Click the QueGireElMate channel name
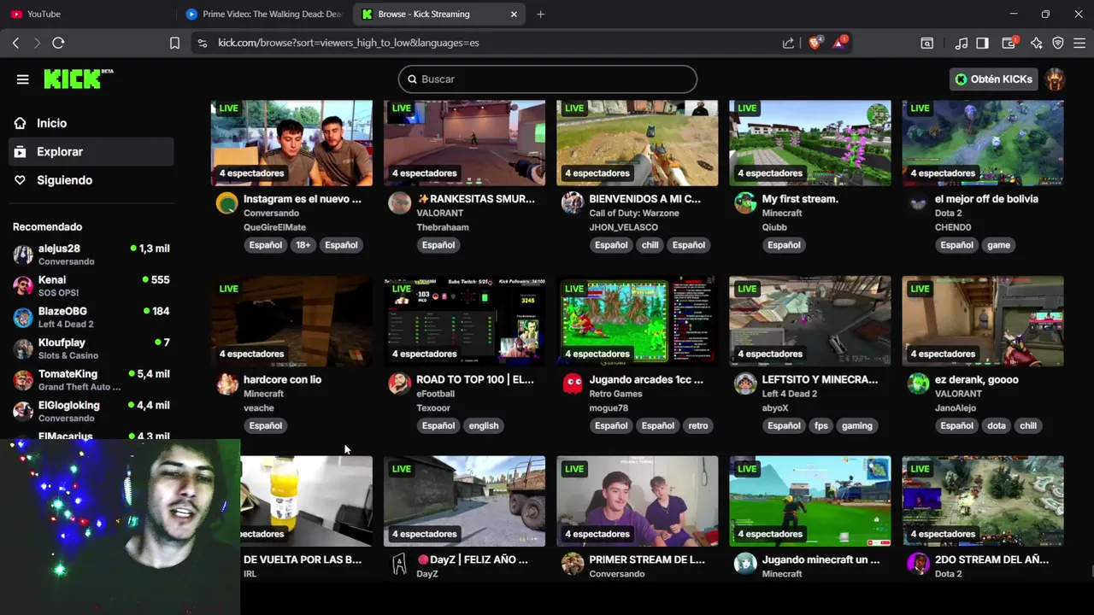 coord(274,227)
